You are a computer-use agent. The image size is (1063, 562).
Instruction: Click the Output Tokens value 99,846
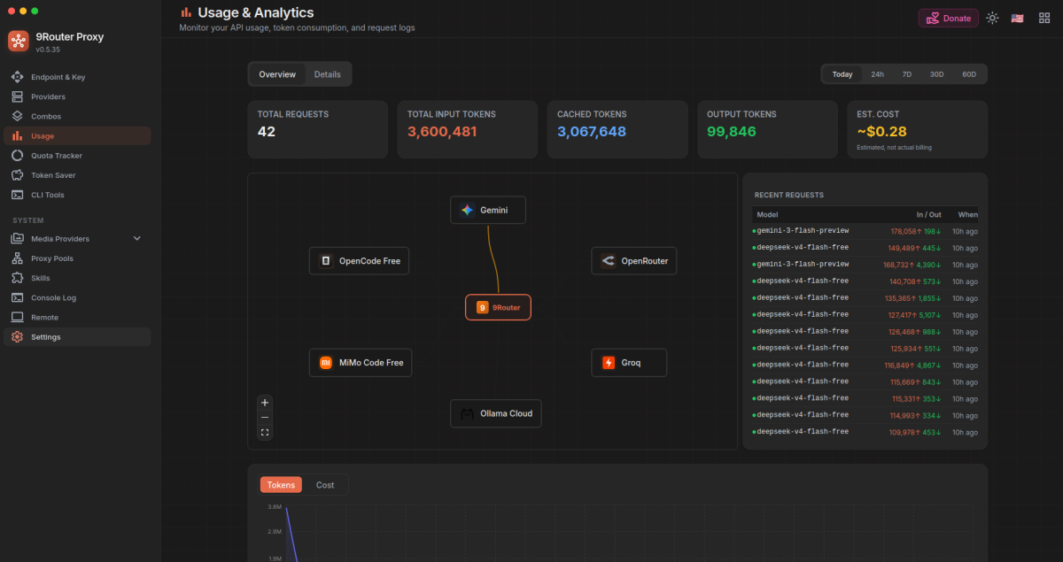point(732,132)
